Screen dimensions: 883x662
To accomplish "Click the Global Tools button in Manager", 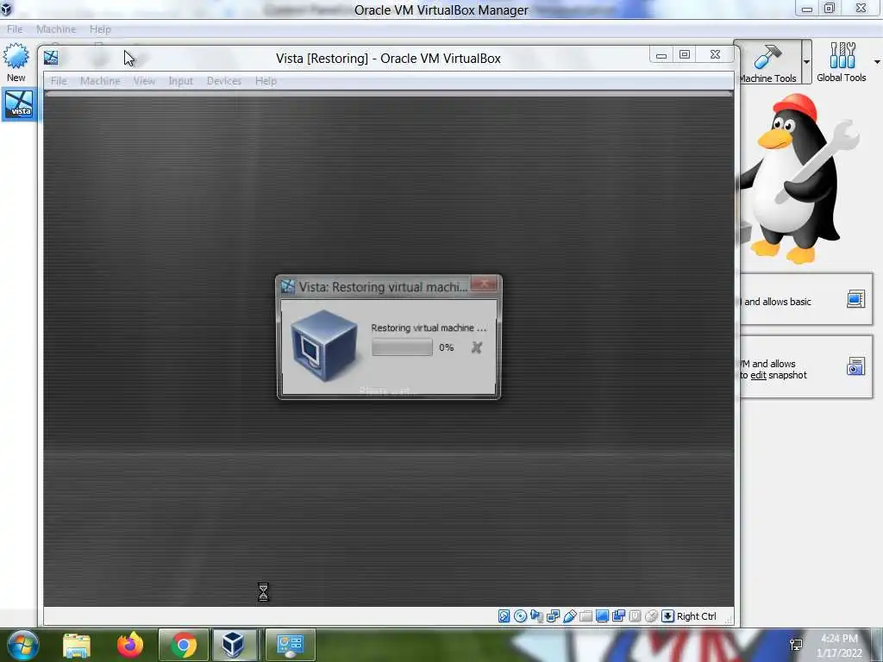I will tap(842, 62).
